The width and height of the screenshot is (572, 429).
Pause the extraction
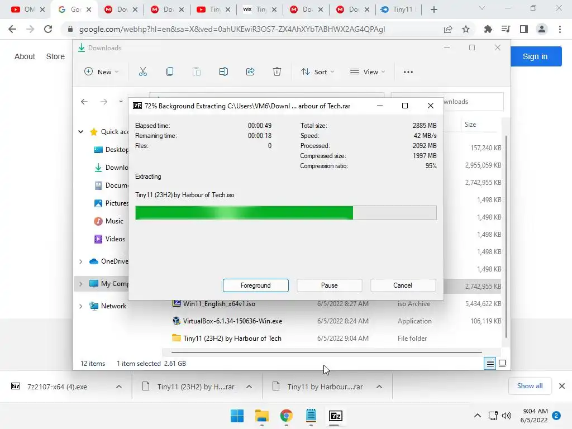(330, 285)
